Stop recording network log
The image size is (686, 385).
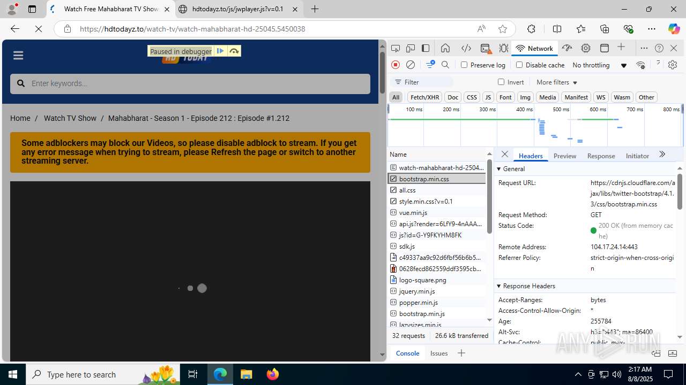tap(396, 65)
